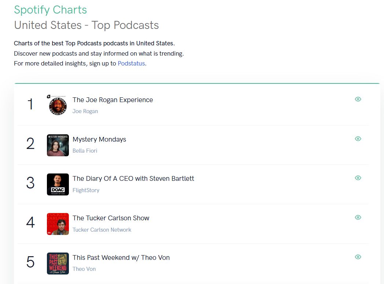The width and height of the screenshot is (384, 284).
Task: Click the DOAC podcast cover thumbnail
Action: (x=58, y=184)
